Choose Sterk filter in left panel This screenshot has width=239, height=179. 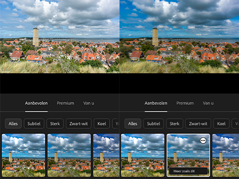tap(55, 124)
